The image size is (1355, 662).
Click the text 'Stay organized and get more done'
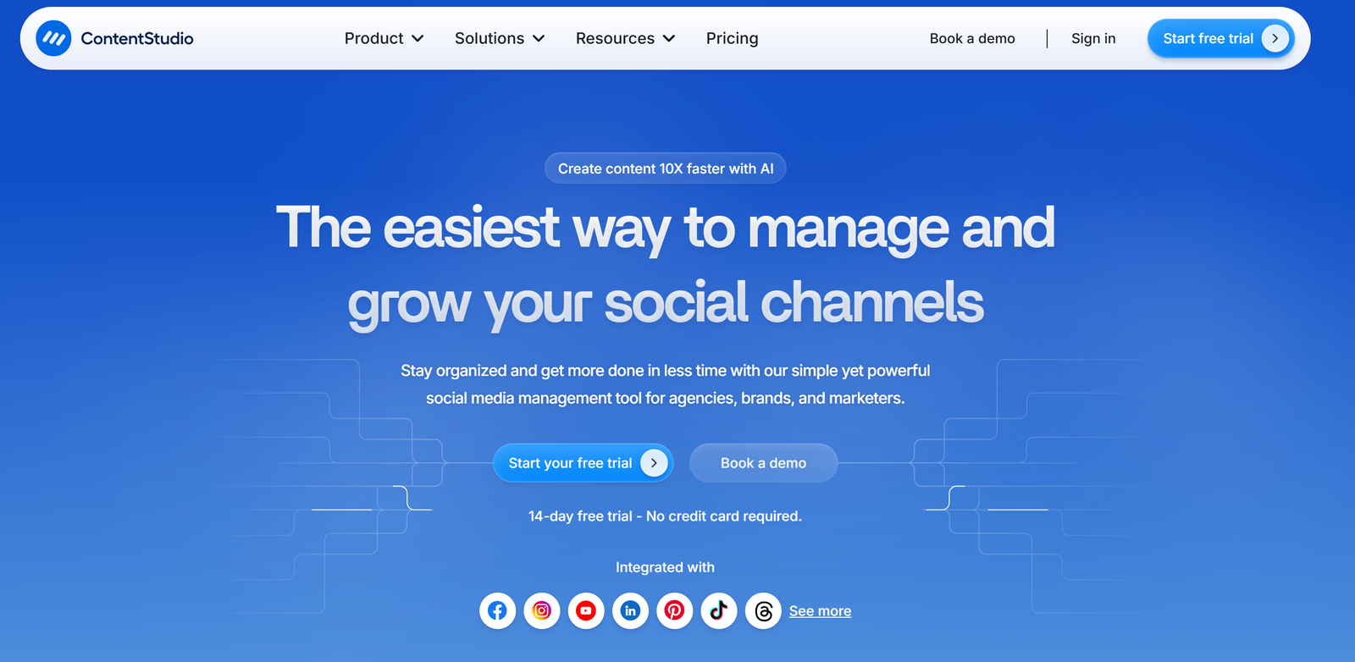coord(522,371)
